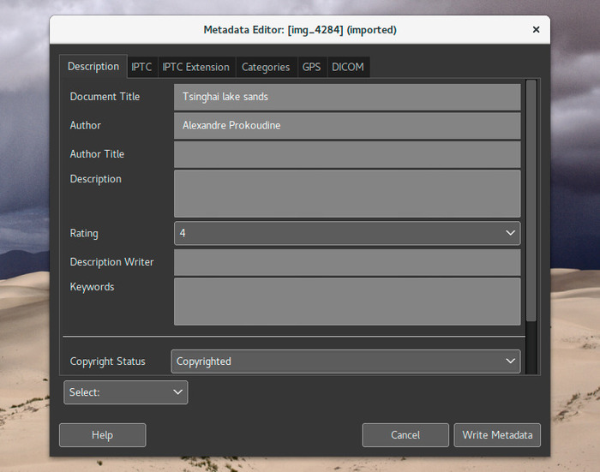This screenshot has width=600, height=472.
Task: Open the Select: combo box
Action: click(x=125, y=392)
